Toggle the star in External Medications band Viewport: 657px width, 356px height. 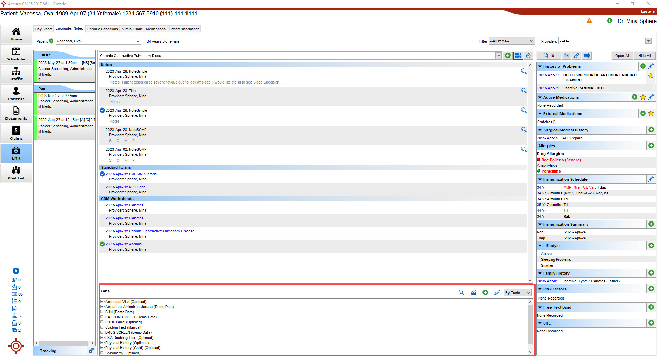coord(651,113)
